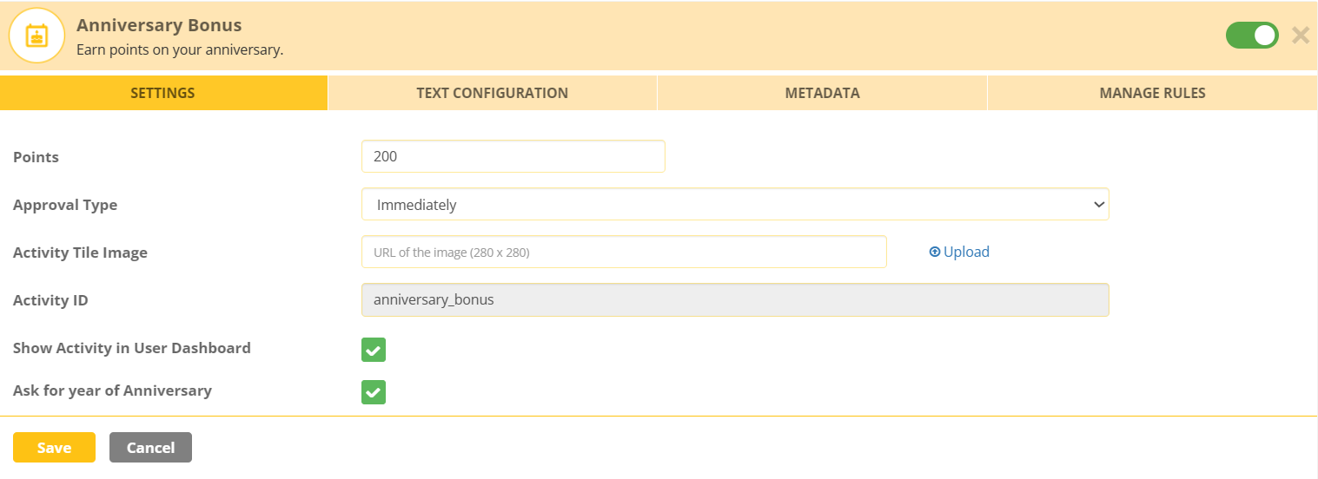Close the Anniversary Bonus panel
Image resolution: width=1318 pixels, height=479 pixels.
(x=1300, y=36)
